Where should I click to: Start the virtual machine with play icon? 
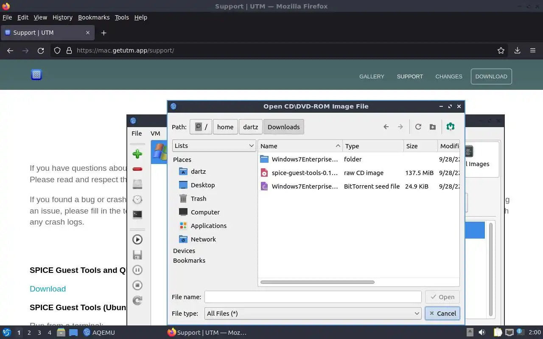pyautogui.click(x=137, y=239)
